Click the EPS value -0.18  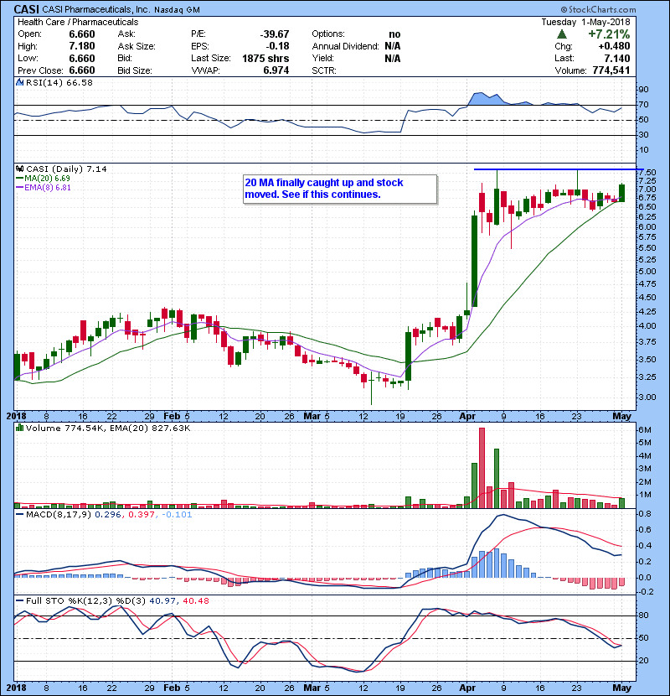click(277, 46)
